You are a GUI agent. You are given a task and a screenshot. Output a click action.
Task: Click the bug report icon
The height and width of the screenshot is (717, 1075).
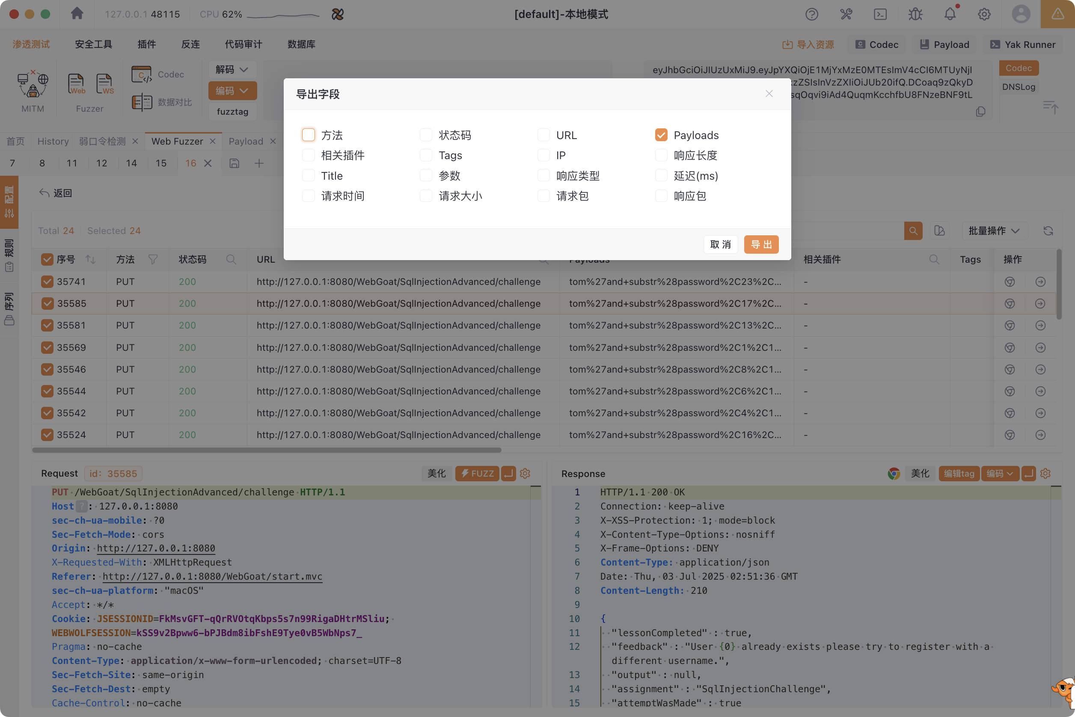tap(915, 14)
